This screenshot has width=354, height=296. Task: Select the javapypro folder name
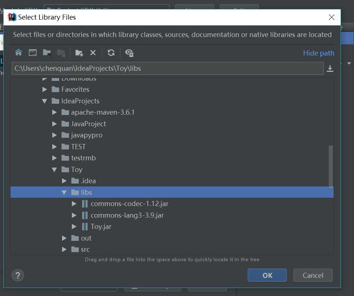[x=87, y=135]
